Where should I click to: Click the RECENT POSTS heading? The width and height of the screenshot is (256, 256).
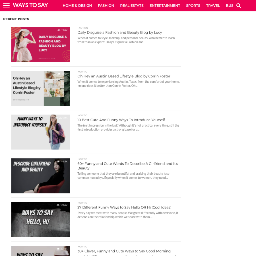click(x=16, y=19)
